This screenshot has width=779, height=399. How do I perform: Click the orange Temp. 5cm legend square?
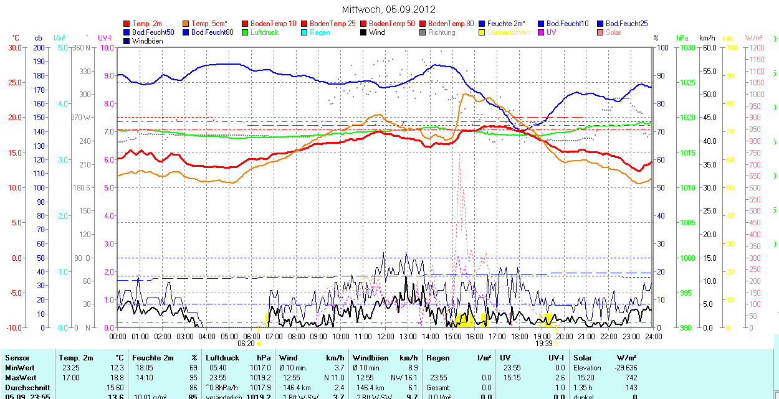[186, 24]
